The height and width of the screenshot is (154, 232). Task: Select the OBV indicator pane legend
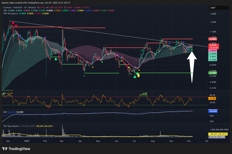tap(5, 112)
